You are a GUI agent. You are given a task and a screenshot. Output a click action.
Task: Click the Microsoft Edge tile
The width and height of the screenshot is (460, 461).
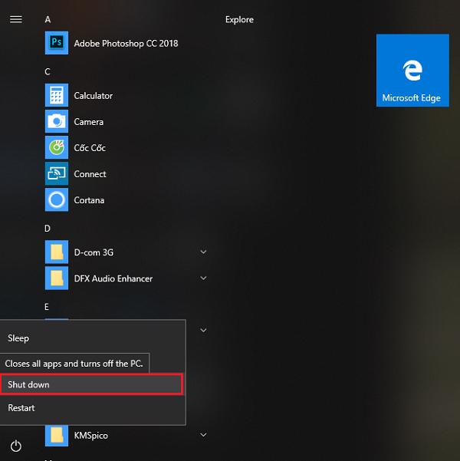pos(412,71)
